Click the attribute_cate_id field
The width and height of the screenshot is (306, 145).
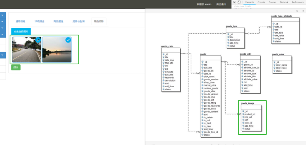pos(252,67)
